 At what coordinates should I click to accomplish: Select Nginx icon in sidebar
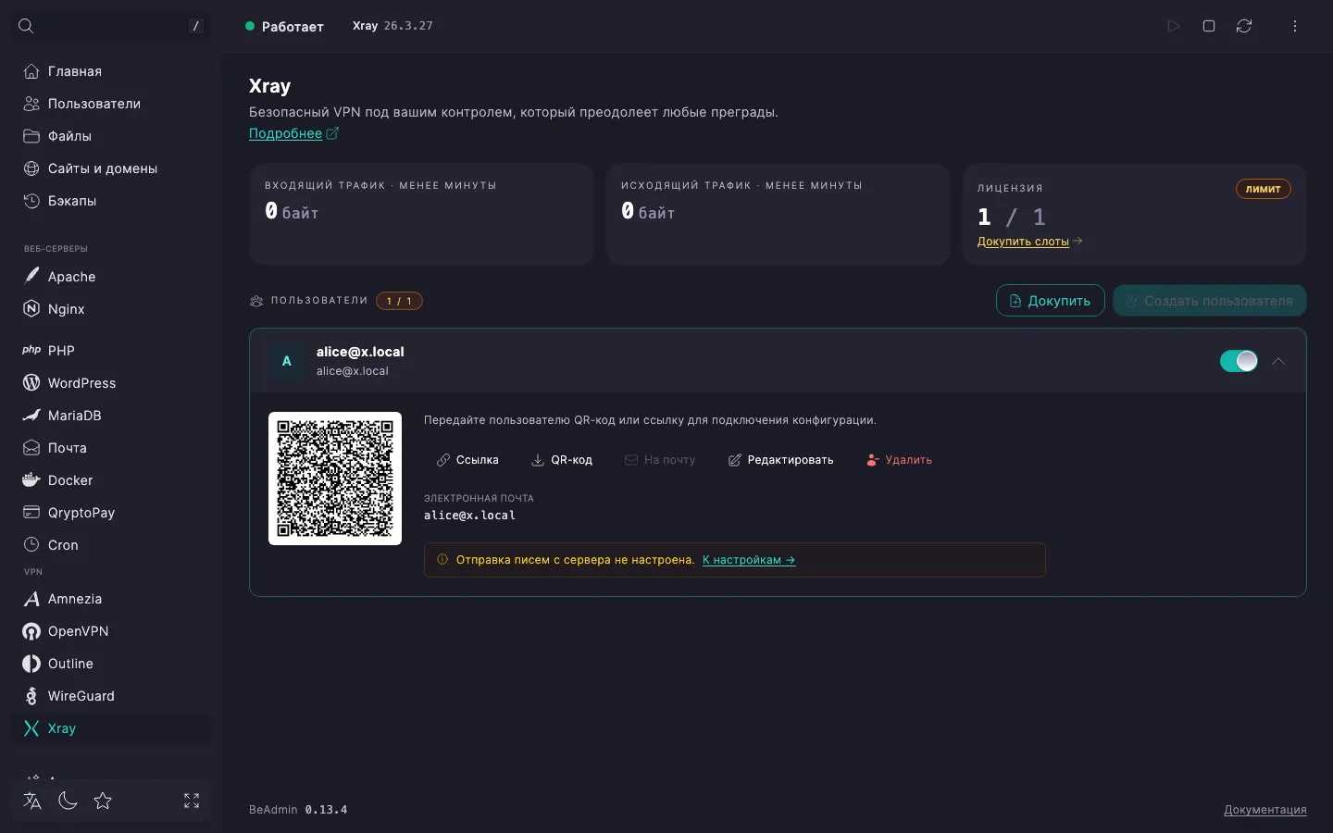[x=31, y=309]
